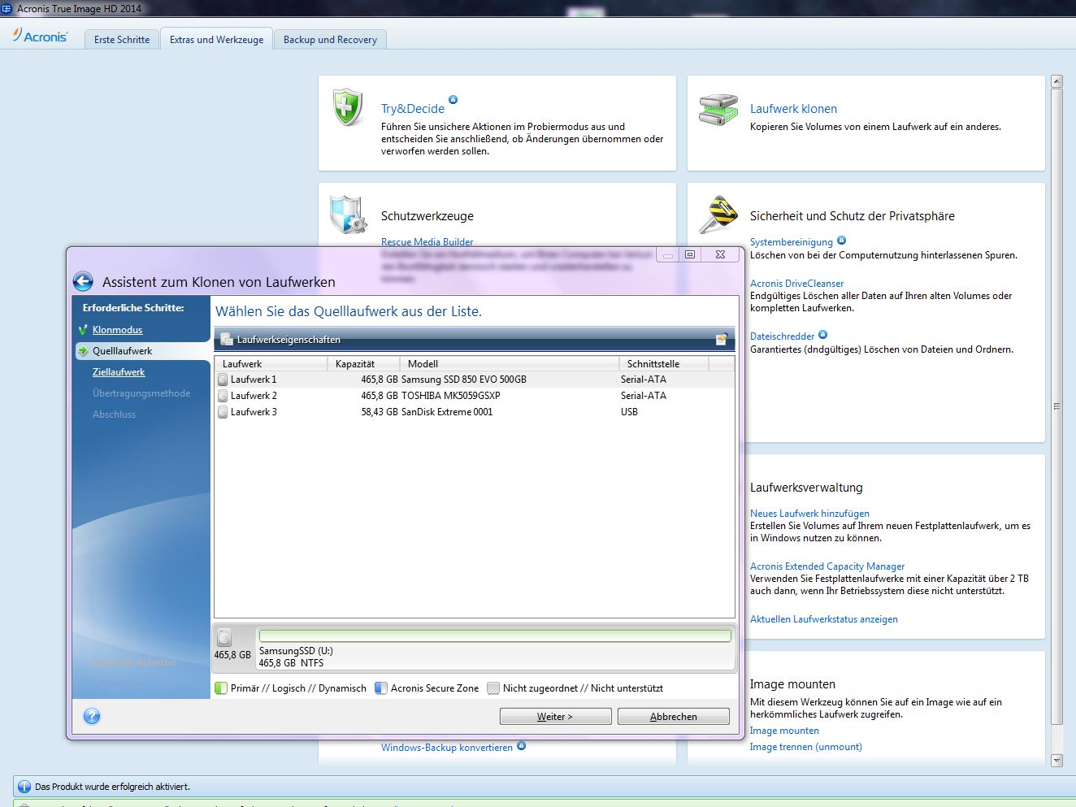Screen dimensions: 1076x807
Task: Open wizard help question mark icon
Action: (92, 716)
